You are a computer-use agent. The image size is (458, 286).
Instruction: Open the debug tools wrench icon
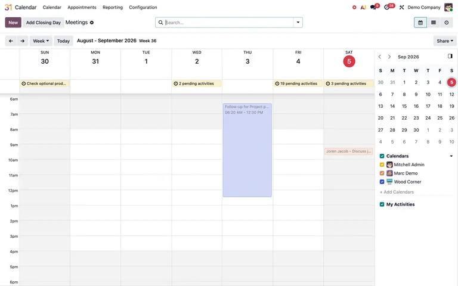click(x=401, y=7)
